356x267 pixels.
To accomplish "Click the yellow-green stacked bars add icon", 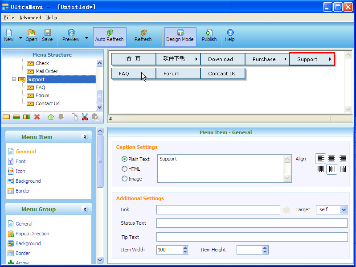I will click(16, 117).
